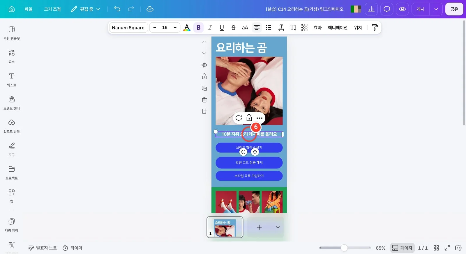Toggle bulleted list formatting
Screen dimensions: 466x254
click(269, 27)
